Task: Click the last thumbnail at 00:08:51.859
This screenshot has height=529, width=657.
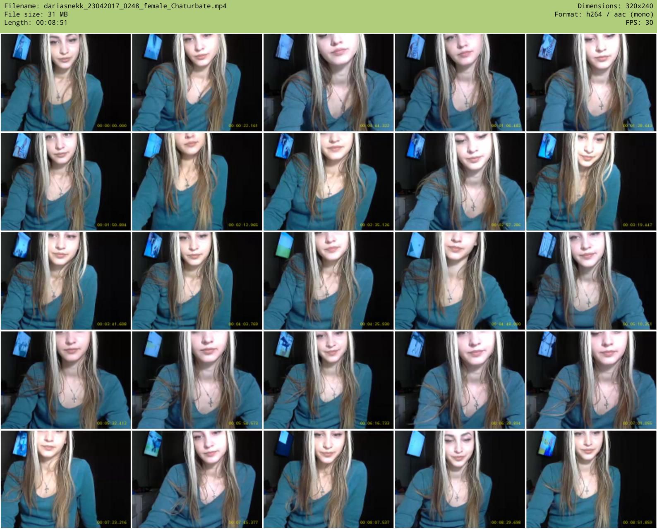Action: 591,479
